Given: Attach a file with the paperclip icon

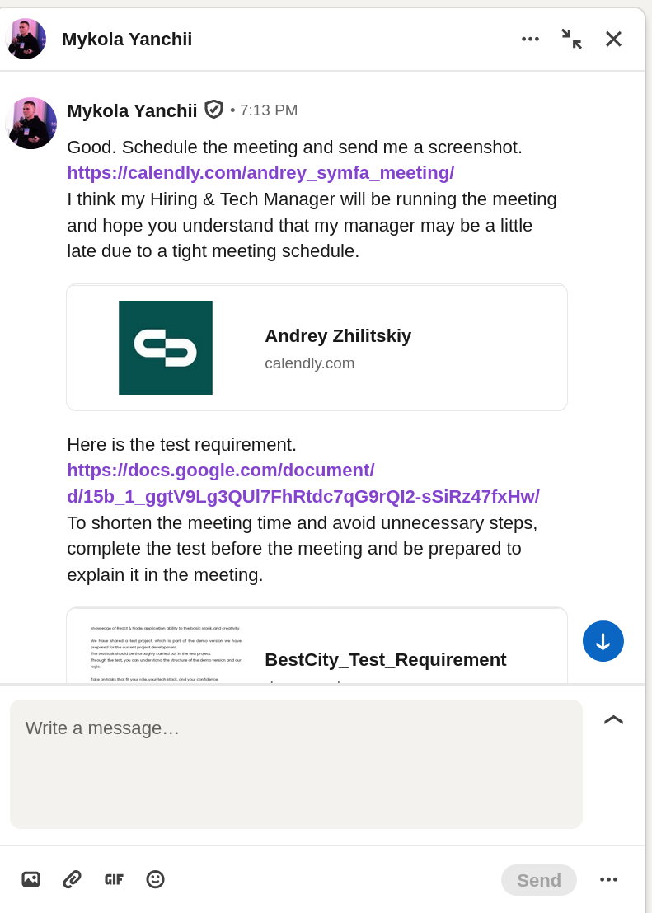Looking at the screenshot, I should tap(73, 879).
